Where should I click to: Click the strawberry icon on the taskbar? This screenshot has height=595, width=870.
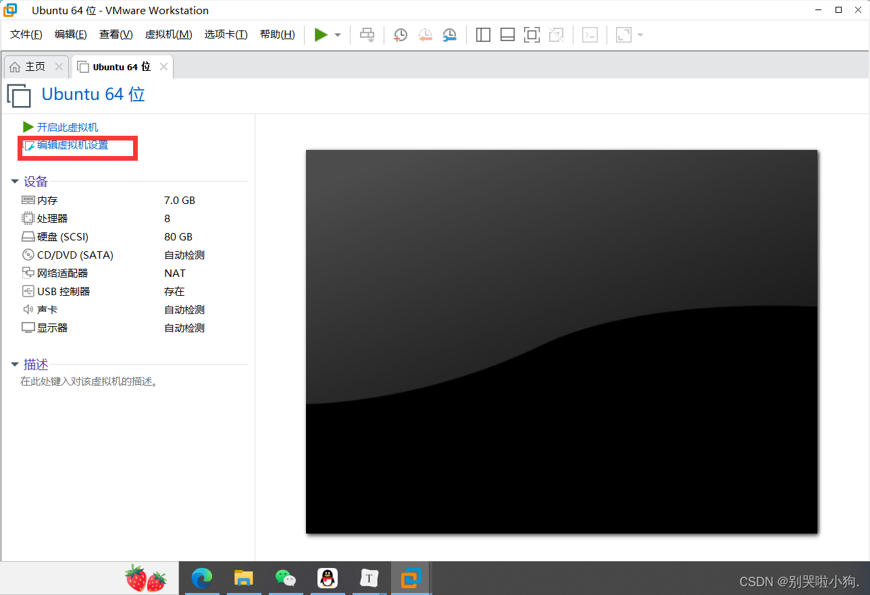click(146, 579)
